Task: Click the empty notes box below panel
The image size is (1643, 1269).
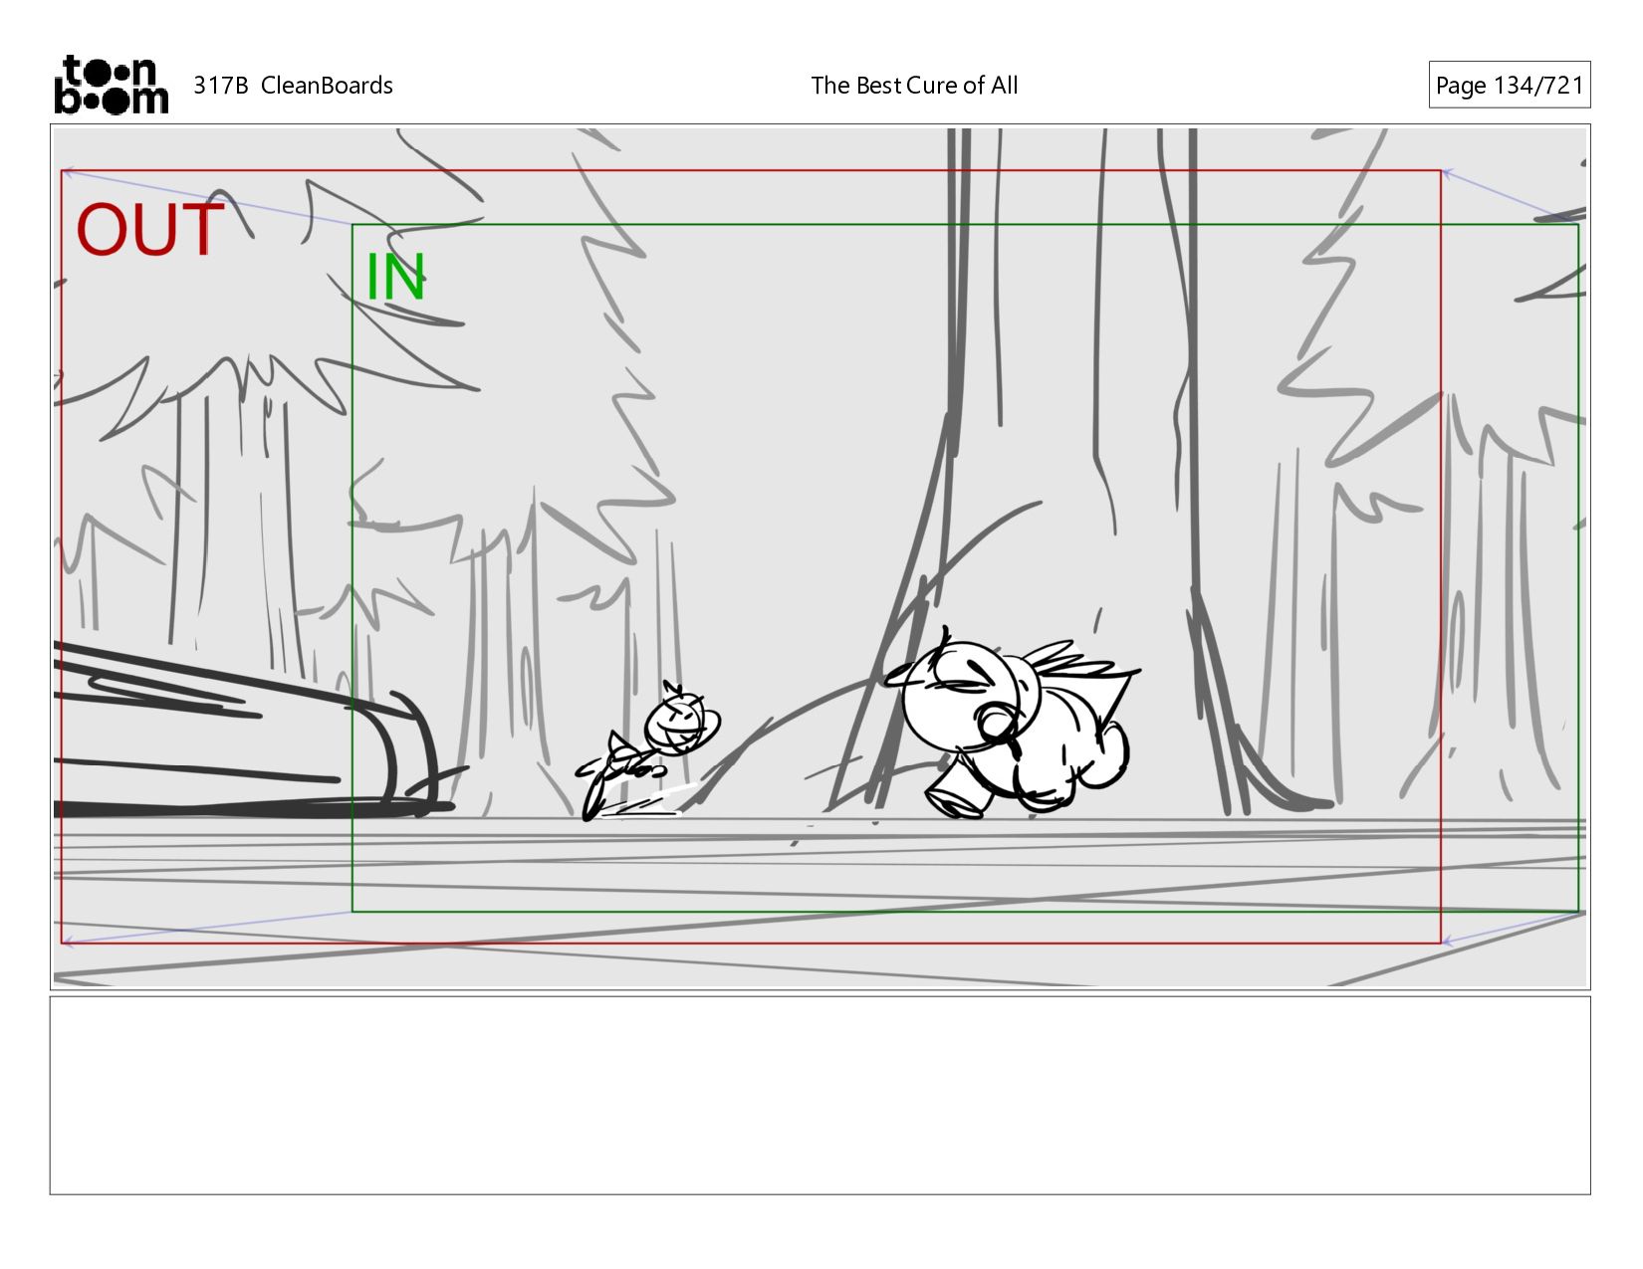Action: (x=821, y=1096)
